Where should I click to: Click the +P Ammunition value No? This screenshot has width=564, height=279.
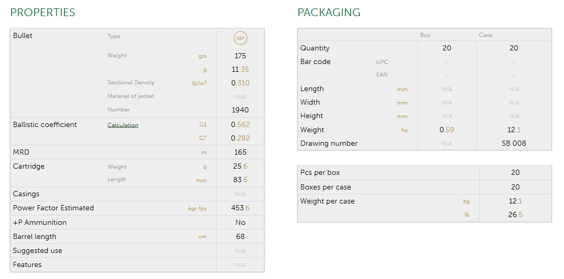pyautogui.click(x=240, y=222)
